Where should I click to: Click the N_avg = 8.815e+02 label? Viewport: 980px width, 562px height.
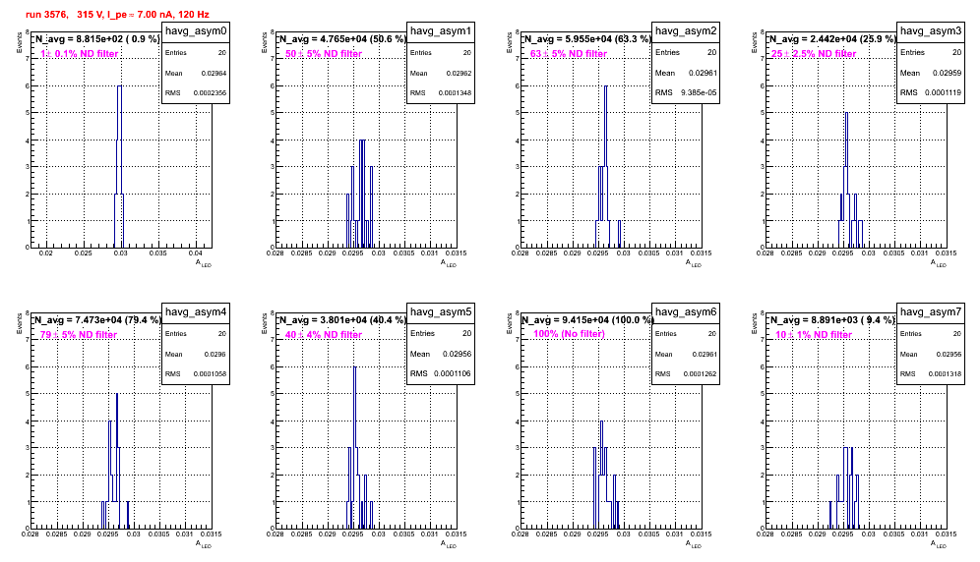[97, 39]
